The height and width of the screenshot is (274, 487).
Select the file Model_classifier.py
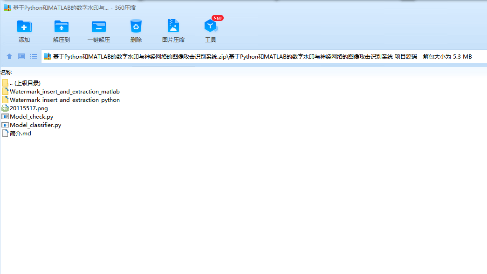point(35,125)
